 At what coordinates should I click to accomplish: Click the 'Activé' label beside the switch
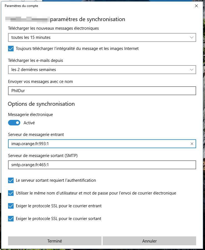[29, 123]
